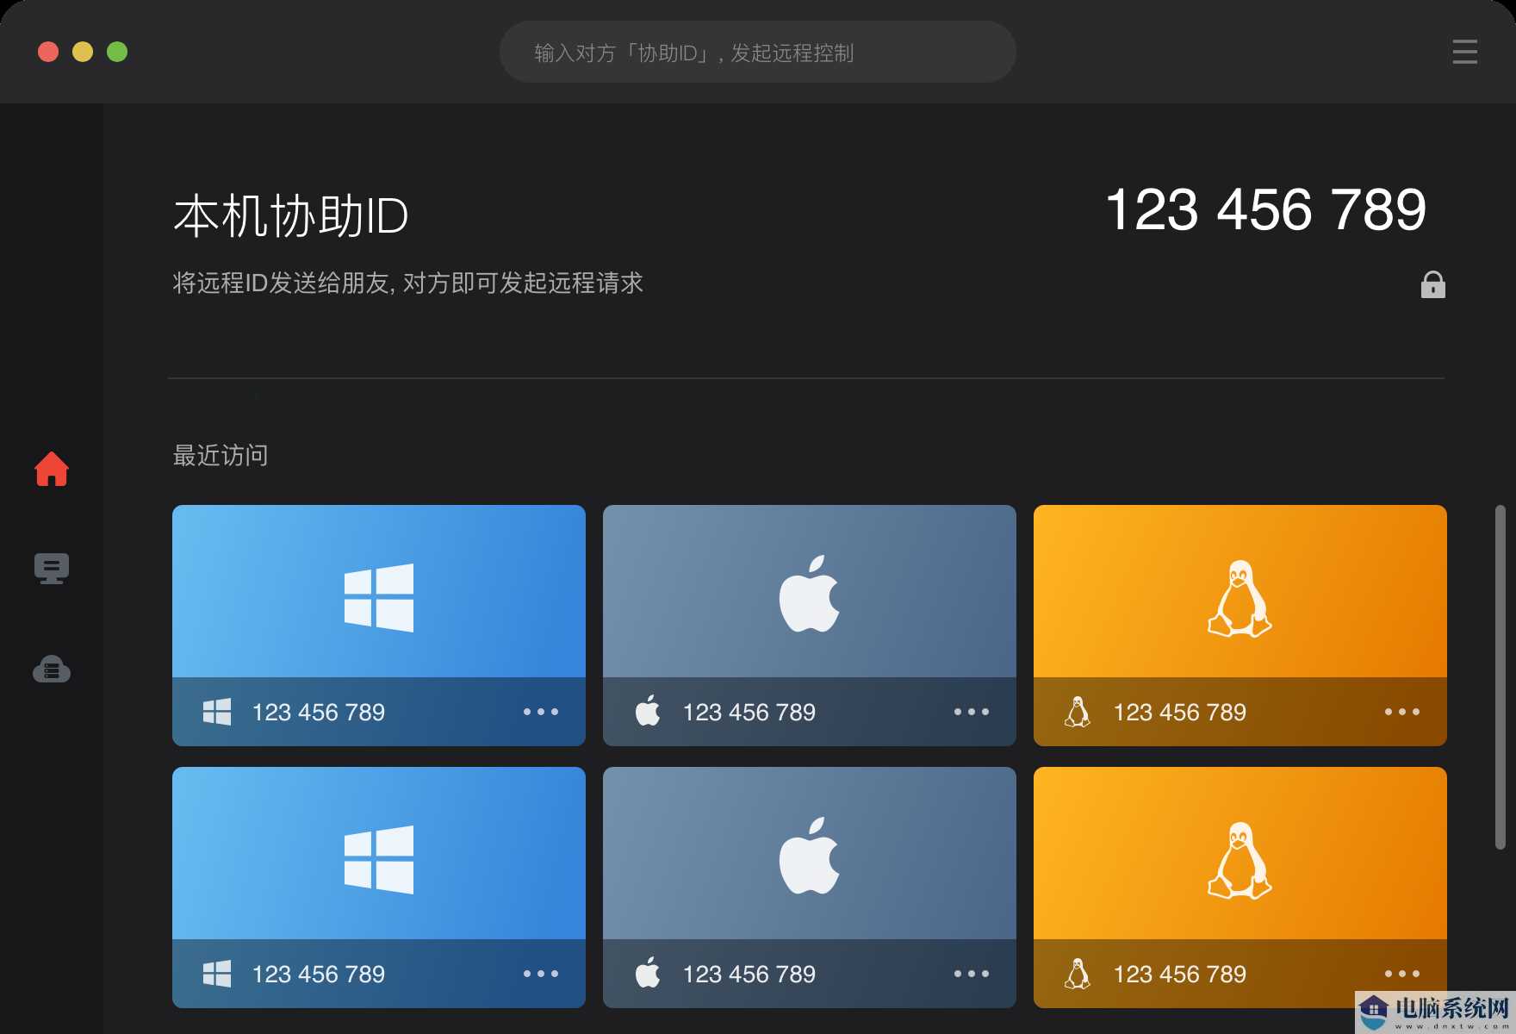Select the first-row Linux device thumbnail

coord(1240,591)
